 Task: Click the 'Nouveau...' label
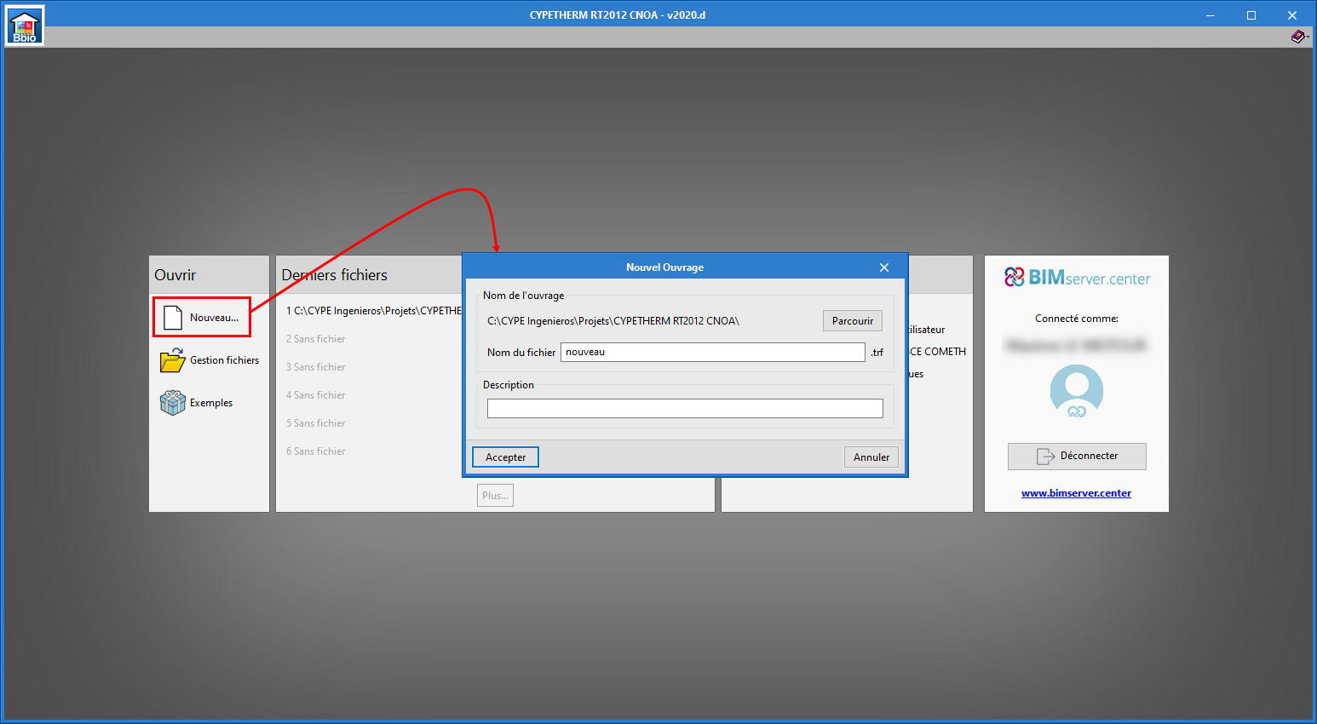coord(214,318)
